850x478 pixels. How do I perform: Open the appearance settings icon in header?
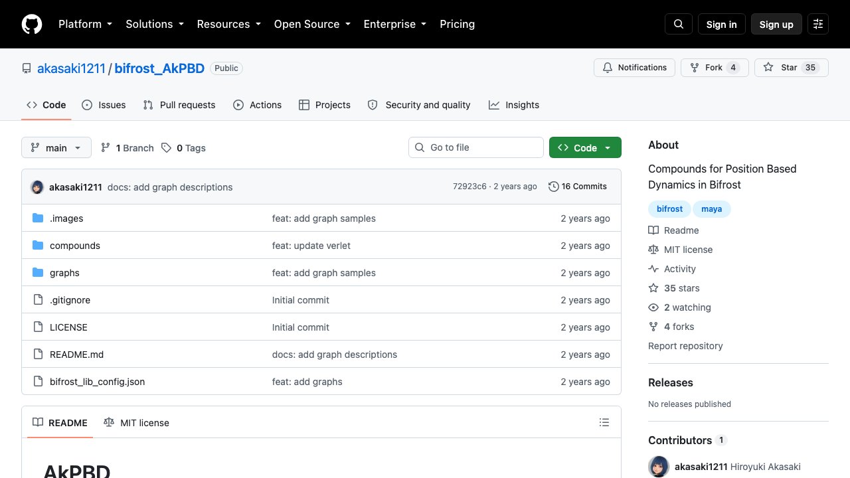[x=818, y=24]
